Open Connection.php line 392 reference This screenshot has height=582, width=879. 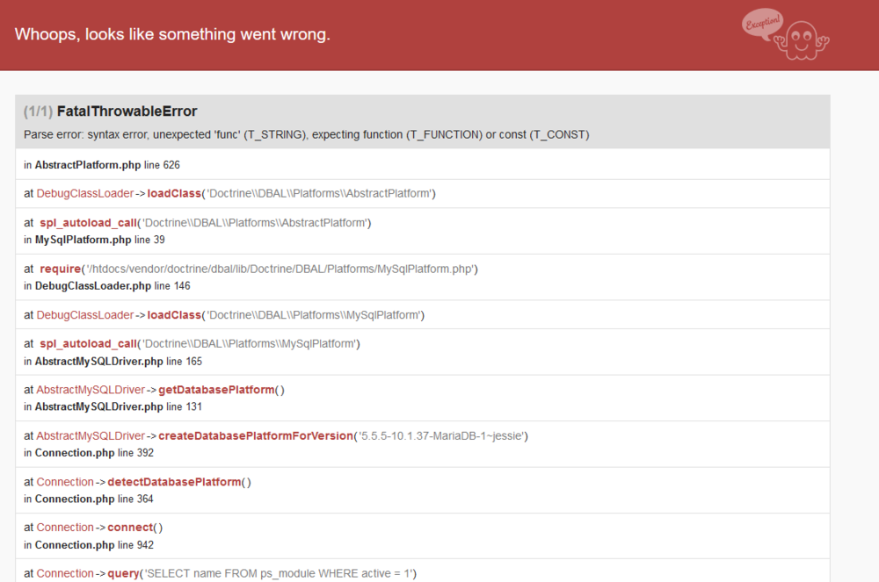(75, 453)
